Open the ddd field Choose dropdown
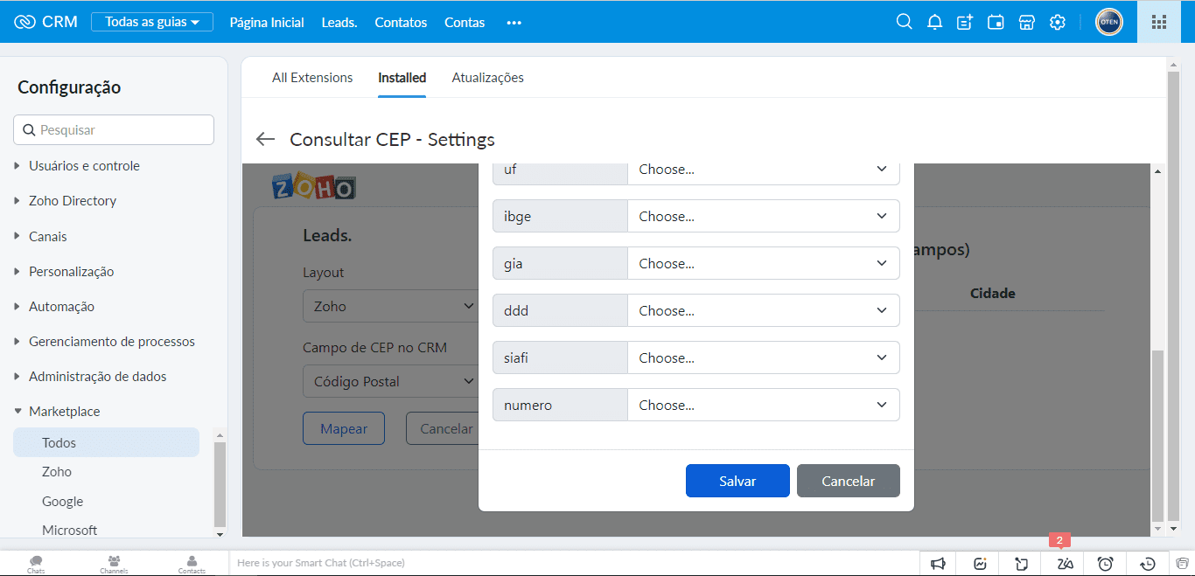1195x576 pixels. coord(763,311)
